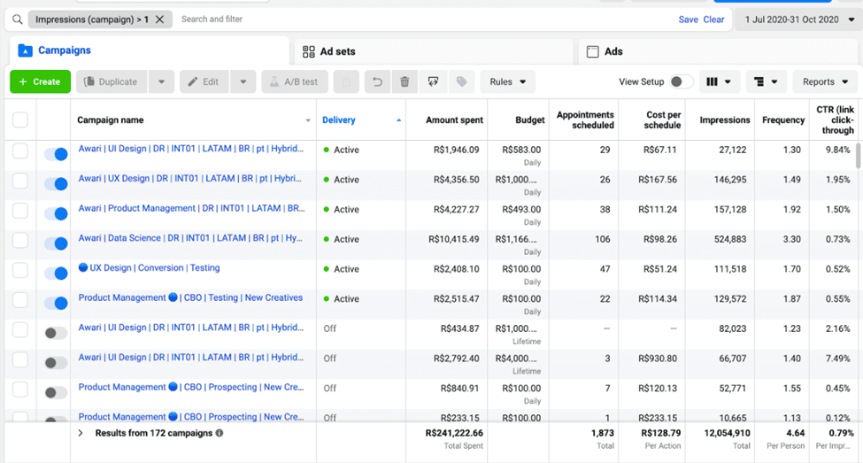The height and width of the screenshot is (463, 863).
Task: Check the box for Awari Data Science row
Action: 20,240
